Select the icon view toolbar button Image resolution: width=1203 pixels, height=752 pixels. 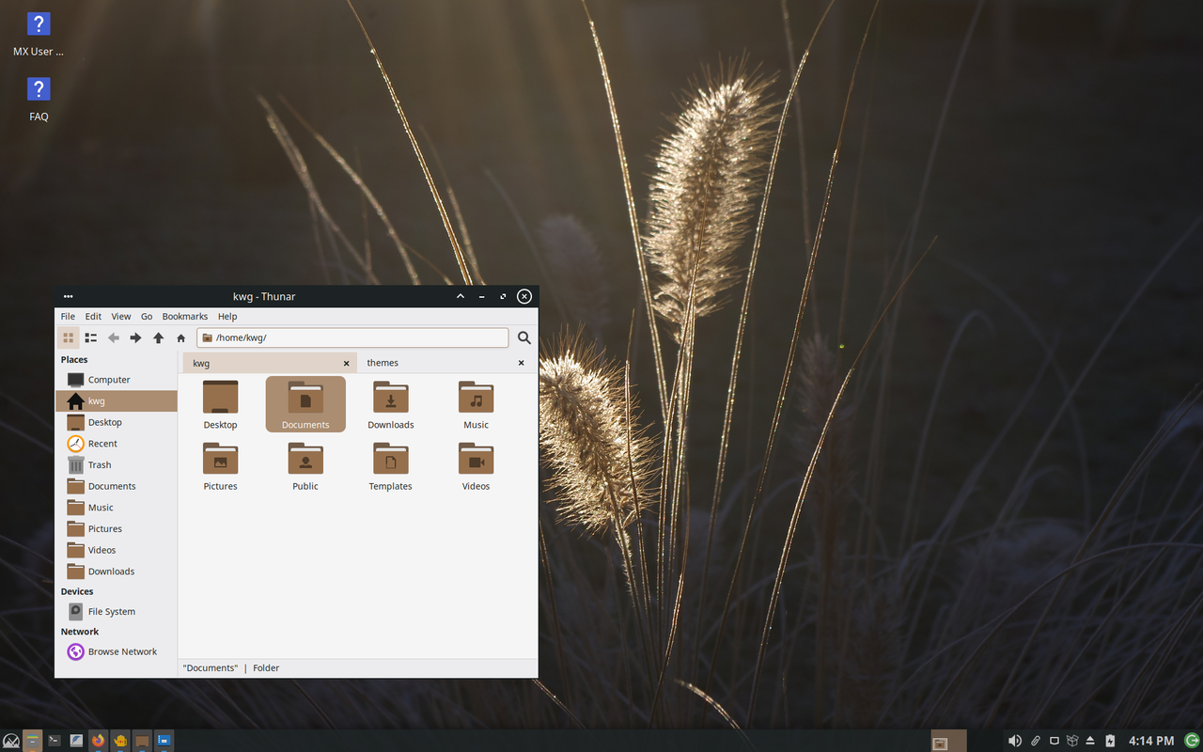coord(68,337)
